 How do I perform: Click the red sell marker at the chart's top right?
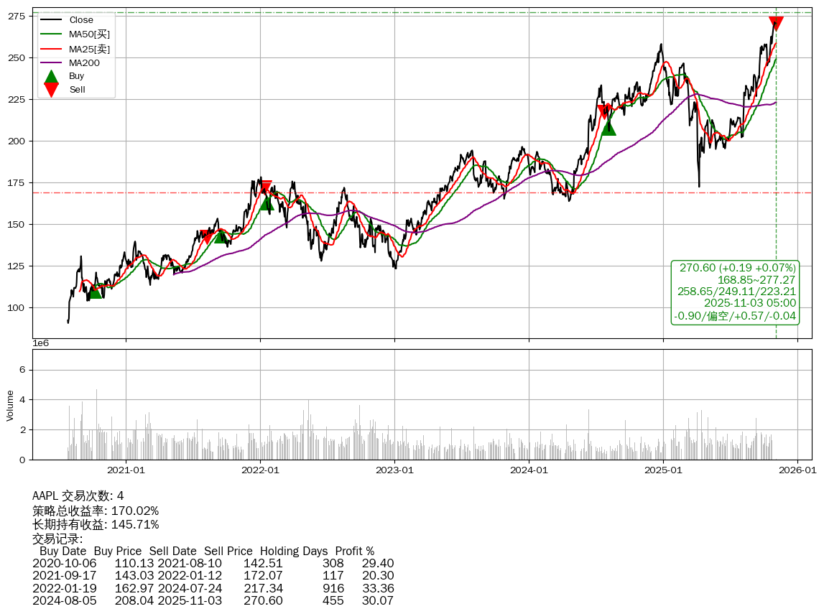click(776, 24)
